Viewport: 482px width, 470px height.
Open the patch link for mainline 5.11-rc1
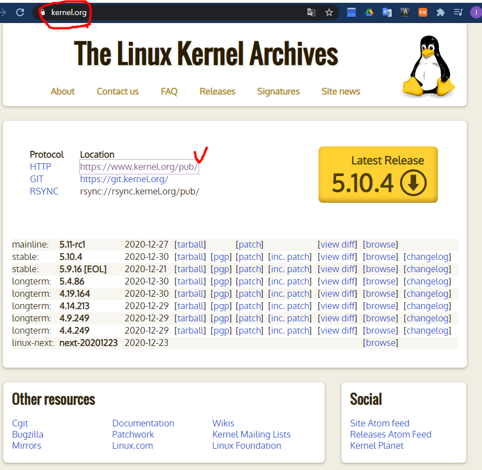pyautogui.click(x=249, y=245)
